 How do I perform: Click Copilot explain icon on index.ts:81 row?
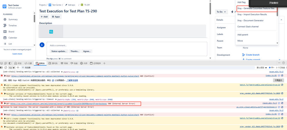coord(282,75)
